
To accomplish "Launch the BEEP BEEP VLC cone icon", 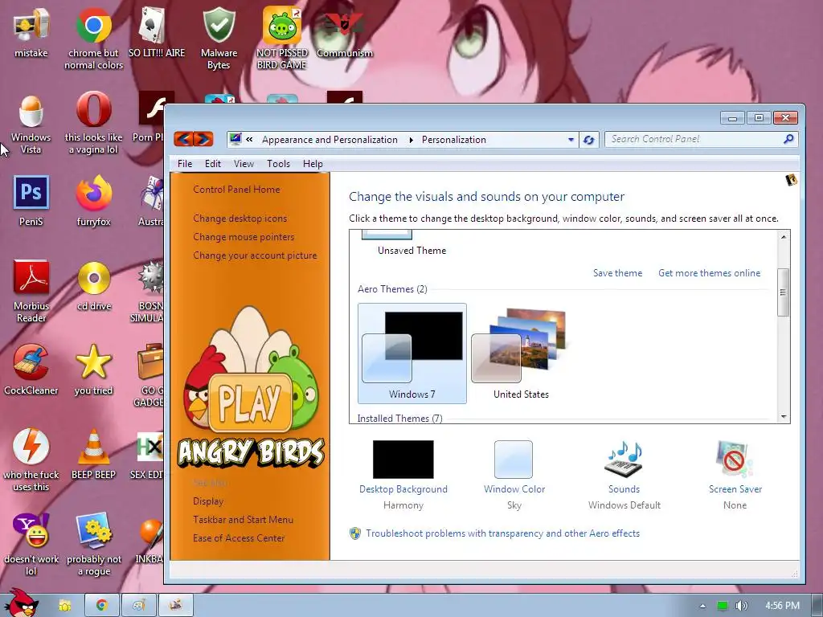I will coord(93,455).
